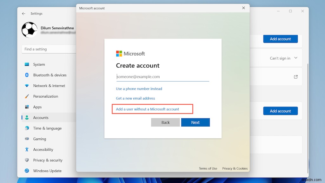
Task: Click the Next button
Action: [196, 122]
